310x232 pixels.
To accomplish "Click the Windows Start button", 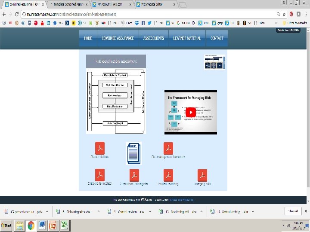I will click(6, 226).
